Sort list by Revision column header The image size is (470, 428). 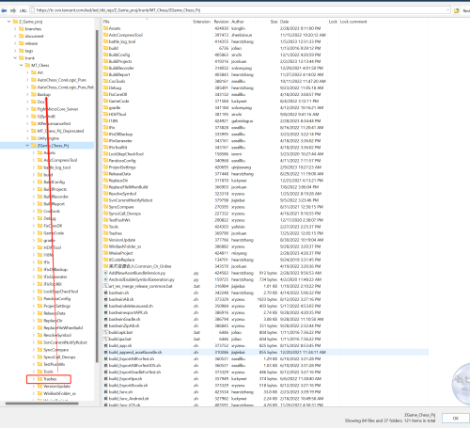point(221,22)
